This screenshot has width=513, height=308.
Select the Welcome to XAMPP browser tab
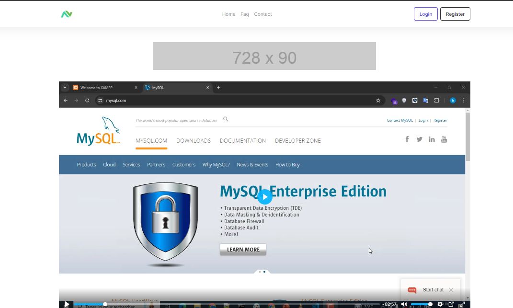click(x=105, y=87)
